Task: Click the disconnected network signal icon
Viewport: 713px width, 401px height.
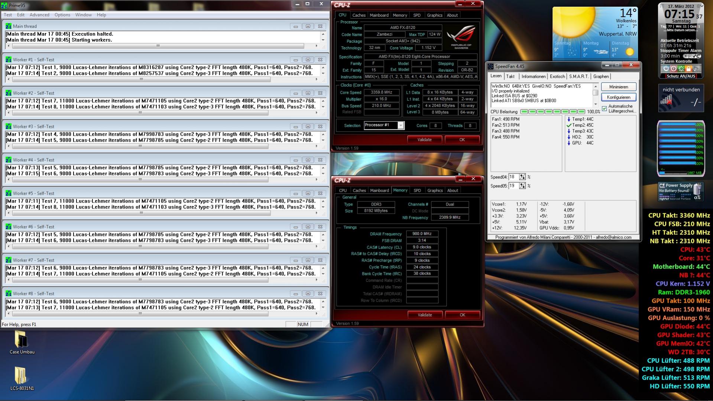Action: pyautogui.click(x=666, y=100)
